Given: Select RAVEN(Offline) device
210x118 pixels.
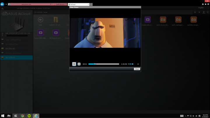Looking at the screenshot, I should [x=16, y=44].
